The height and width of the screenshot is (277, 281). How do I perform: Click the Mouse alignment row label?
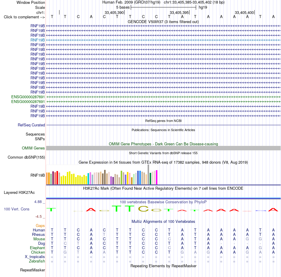39,239
